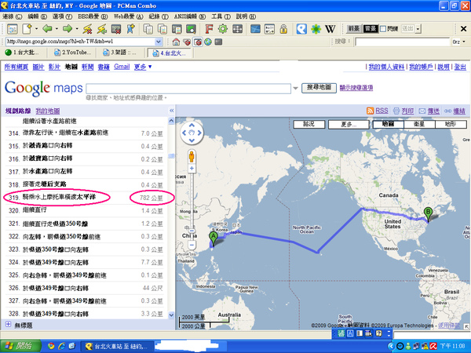This screenshot has height=353, width=471.
Task: Open the 送出 send dropdown arrow
Action: (x=418, y=29)
